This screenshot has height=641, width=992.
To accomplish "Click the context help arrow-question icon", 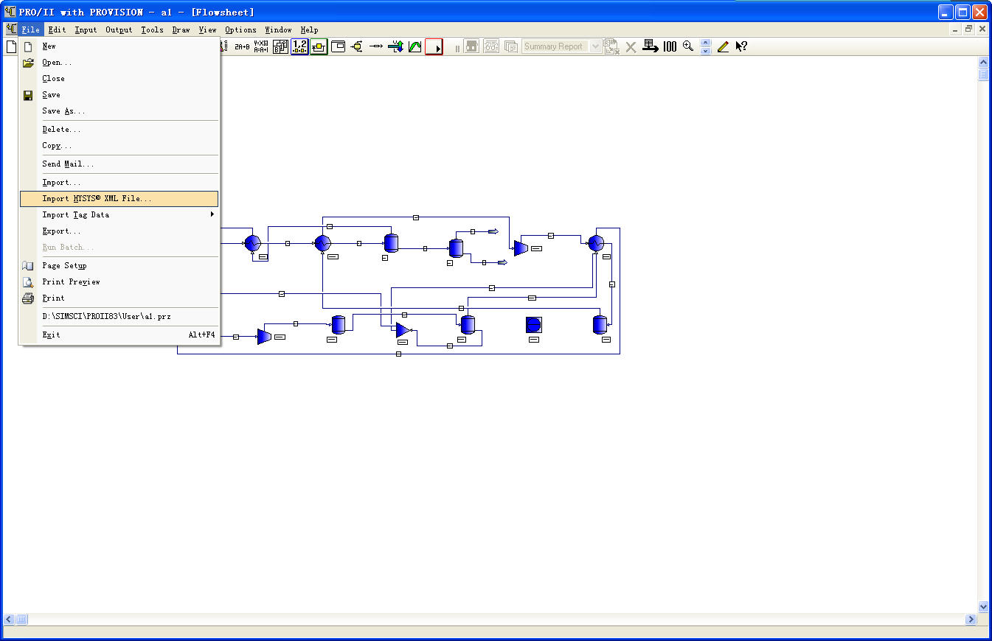I will point(742,46).
